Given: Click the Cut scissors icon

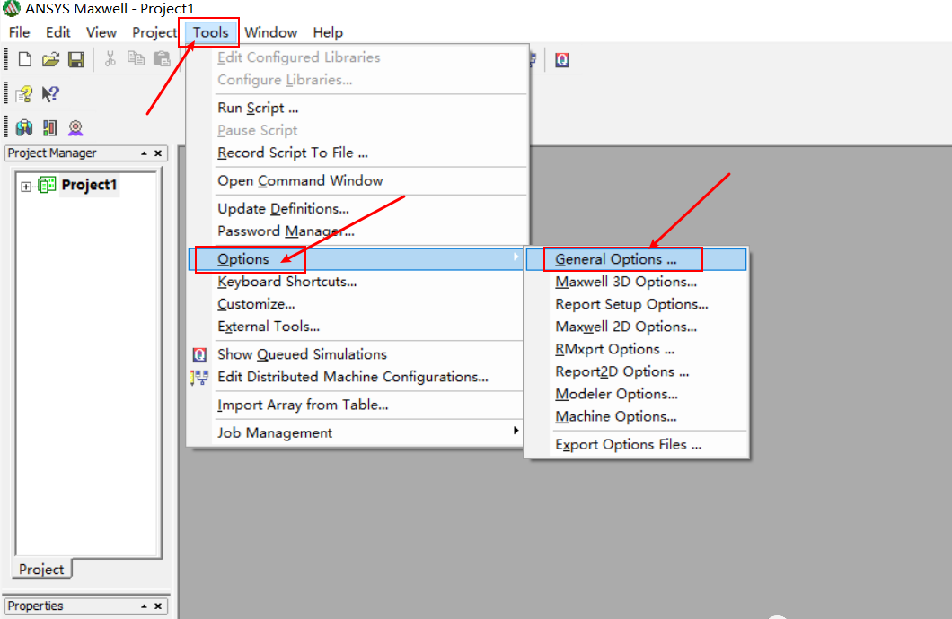Looking at the screenshot, I should pos(110,59).
